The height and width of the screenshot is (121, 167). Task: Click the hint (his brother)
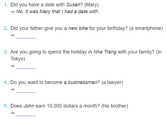click(115, 106)
